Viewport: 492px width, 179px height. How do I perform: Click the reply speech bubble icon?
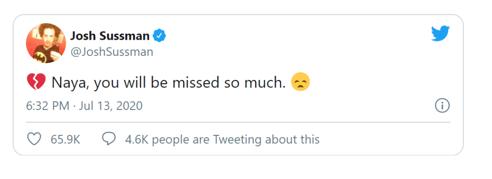pyautogui.click(x=109, y=139)
